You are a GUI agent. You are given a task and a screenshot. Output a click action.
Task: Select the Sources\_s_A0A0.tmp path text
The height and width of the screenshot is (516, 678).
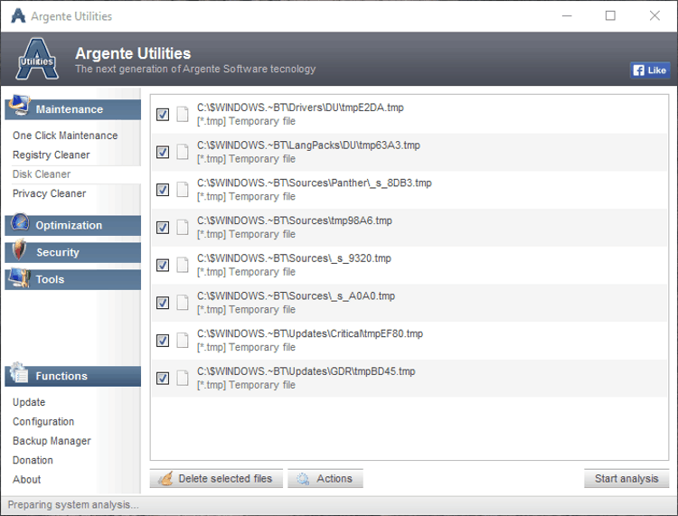(297, 296)
